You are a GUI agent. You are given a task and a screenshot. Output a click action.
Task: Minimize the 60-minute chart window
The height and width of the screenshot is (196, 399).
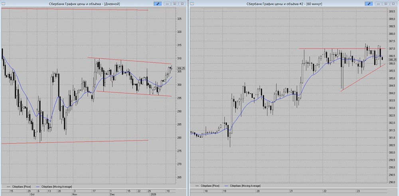pos(378,4)
